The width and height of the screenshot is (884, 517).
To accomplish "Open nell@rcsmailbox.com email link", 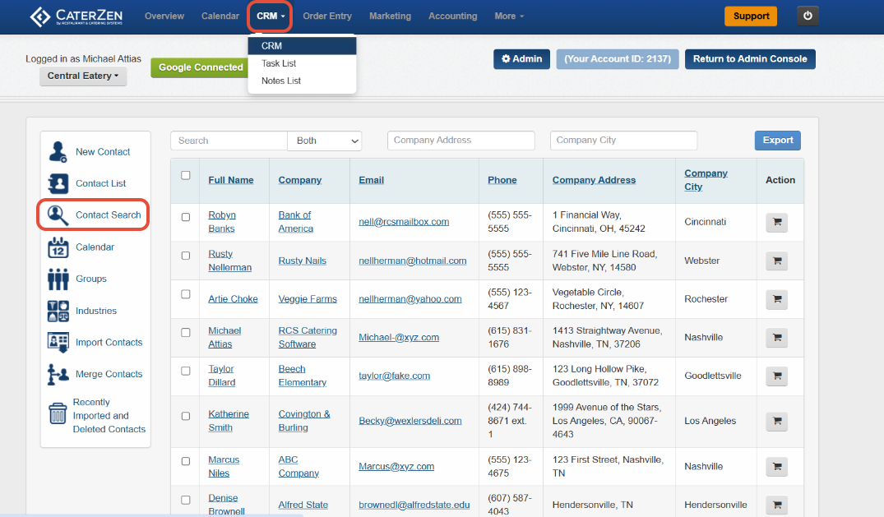I will pyautogui.click(x=404, y=222).
